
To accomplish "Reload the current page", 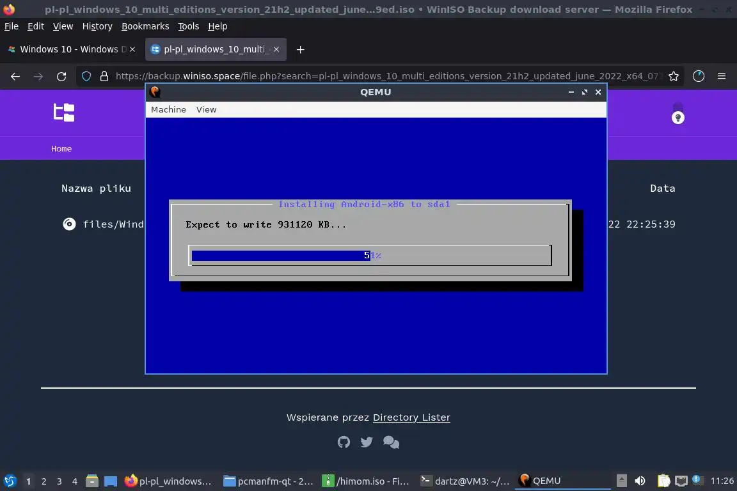I will (61, 76).
